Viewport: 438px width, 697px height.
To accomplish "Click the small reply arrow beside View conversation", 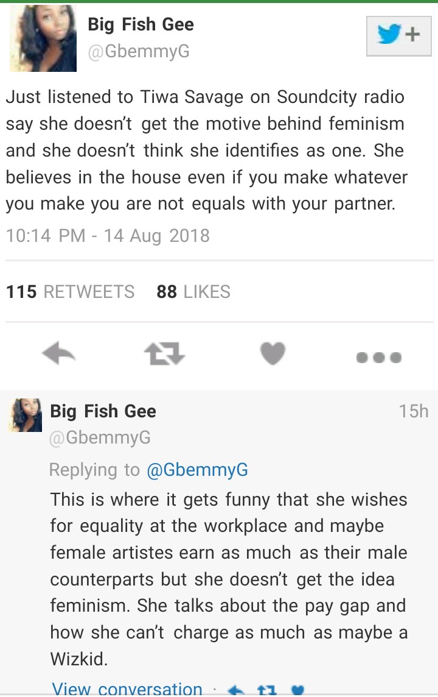I will (x=236, y=690).
